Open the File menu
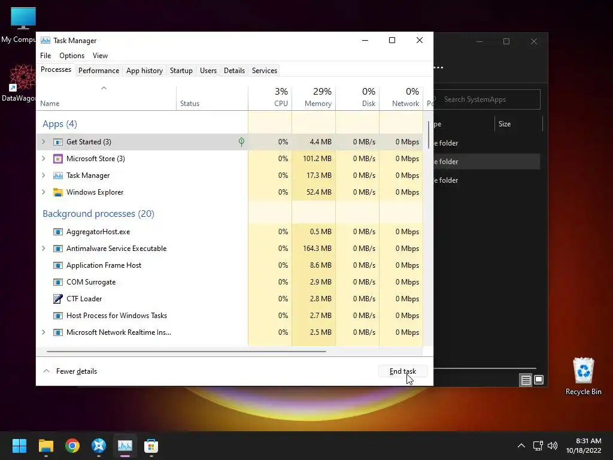The image size is (613, 460). [45, 56]
